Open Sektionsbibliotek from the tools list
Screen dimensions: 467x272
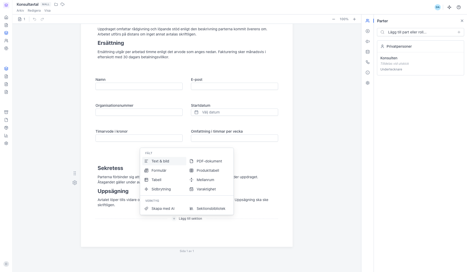point(209,209)
